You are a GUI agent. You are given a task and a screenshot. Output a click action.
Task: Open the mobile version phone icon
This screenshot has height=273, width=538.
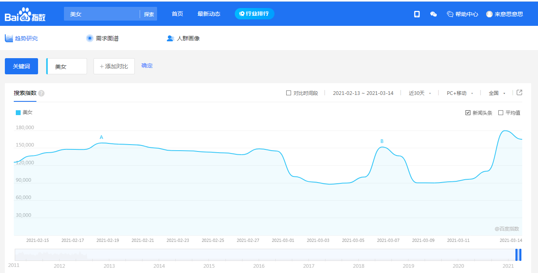pyautogui.click(x=417, y=14)
